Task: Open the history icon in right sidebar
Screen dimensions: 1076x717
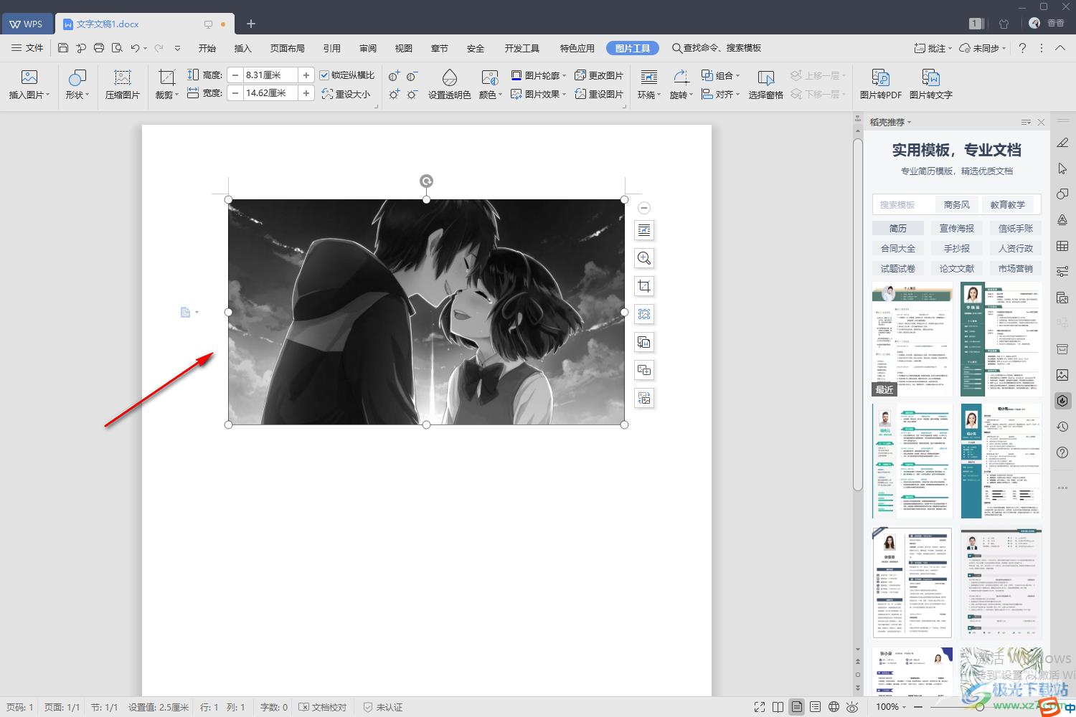Action: tap(1062, 427)
